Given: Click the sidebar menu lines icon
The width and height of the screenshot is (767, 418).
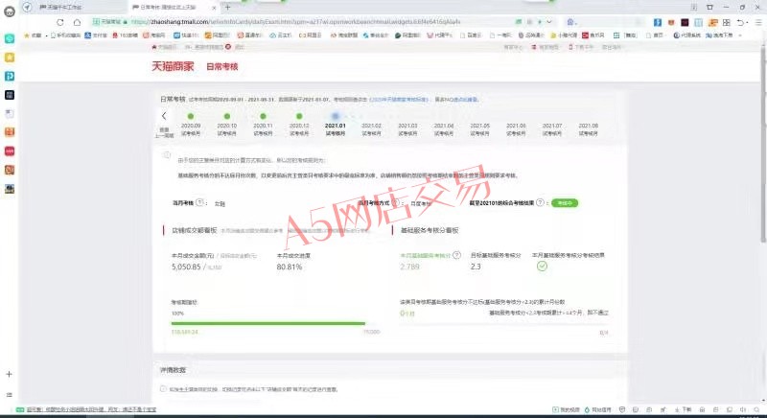Looking at the screenshot, I should (9, 395).
